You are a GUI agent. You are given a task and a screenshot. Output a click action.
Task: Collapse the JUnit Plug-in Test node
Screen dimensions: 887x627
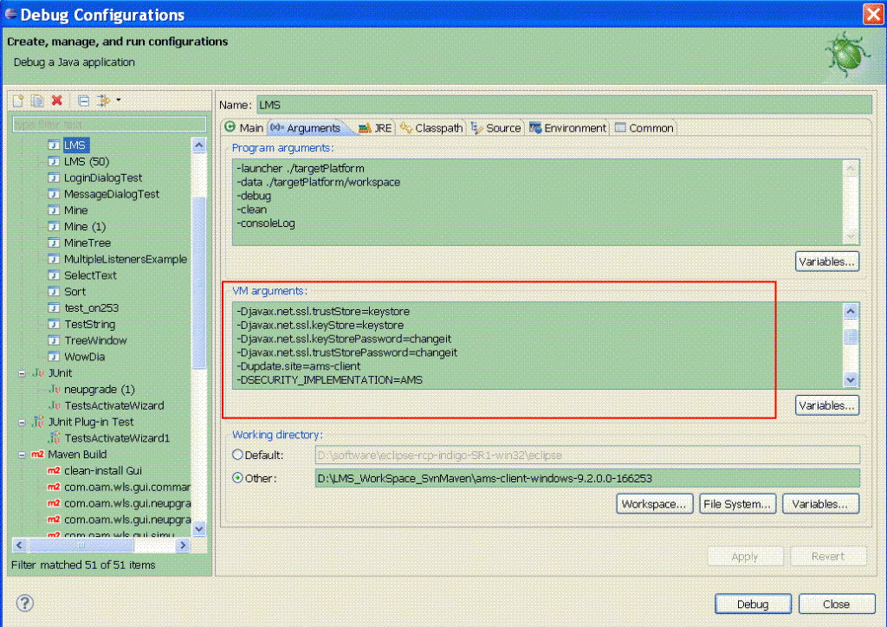pyautogui.click(x=22, y=423)
